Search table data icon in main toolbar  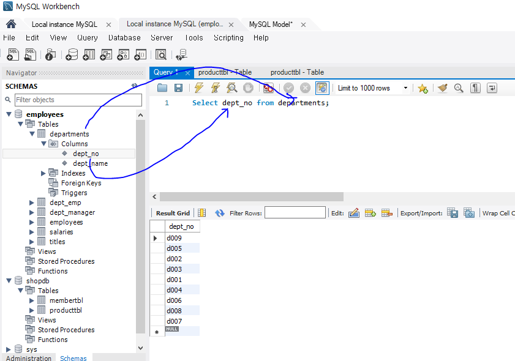(x=161, y=55)
